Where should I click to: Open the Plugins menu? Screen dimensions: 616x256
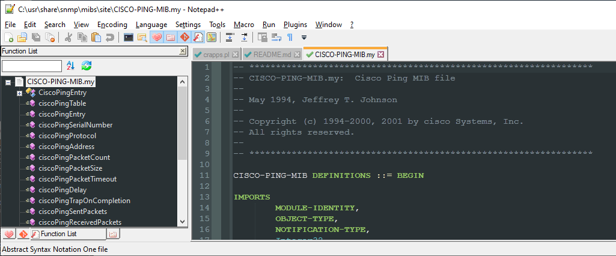[x=296, y=25]
